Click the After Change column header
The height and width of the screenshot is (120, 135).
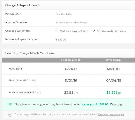point(113,60)
